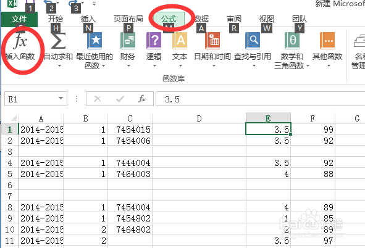Image resolution: width=365 pixels, height=248 pixels.
Task: Select row 3 header
Action: pos(10,152)
